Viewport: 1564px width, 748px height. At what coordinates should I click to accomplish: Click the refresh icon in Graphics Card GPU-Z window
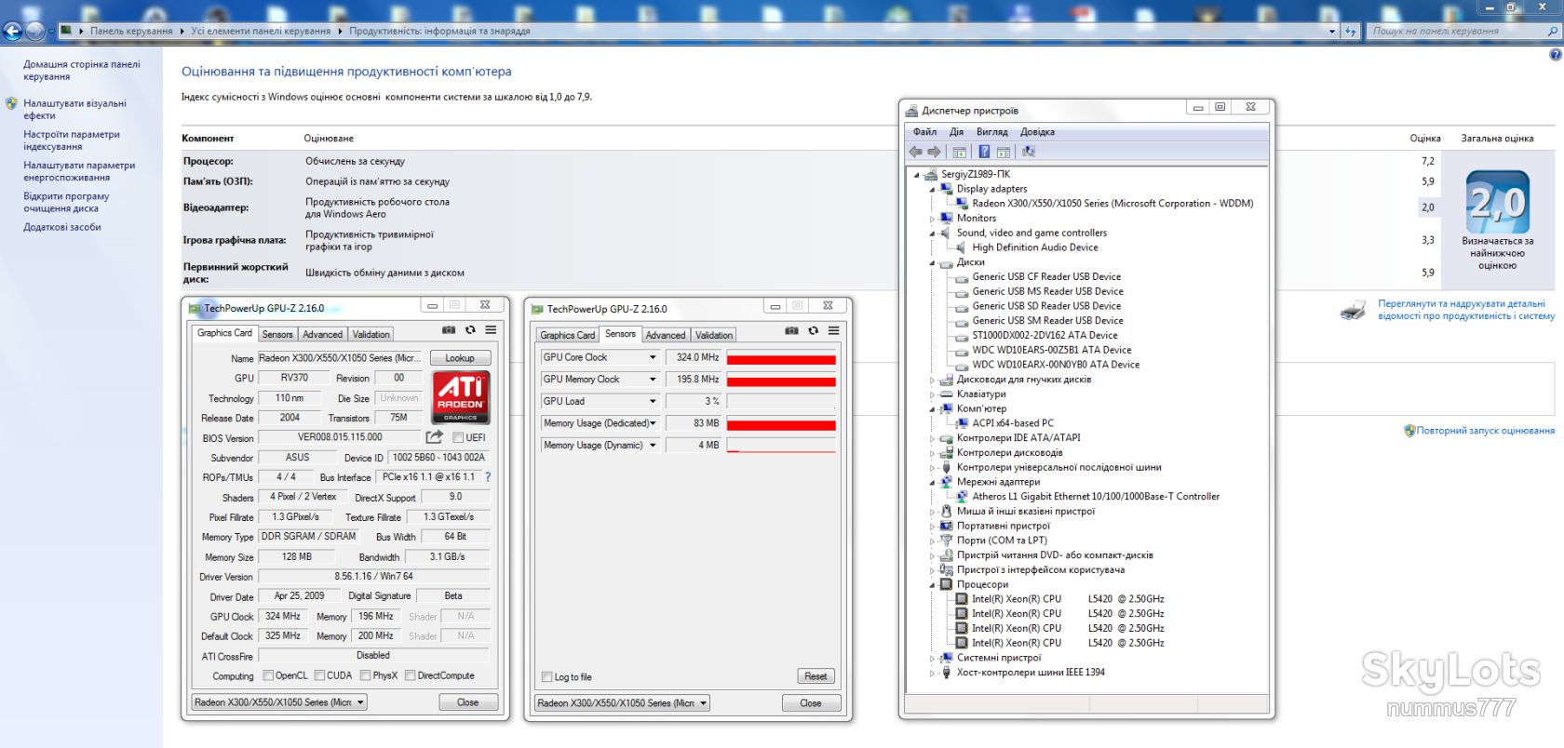(470, 330)
